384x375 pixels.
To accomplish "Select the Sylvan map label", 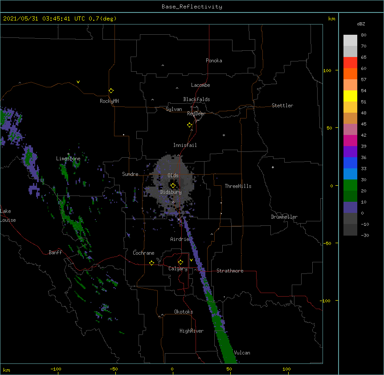I will (174, 109).
